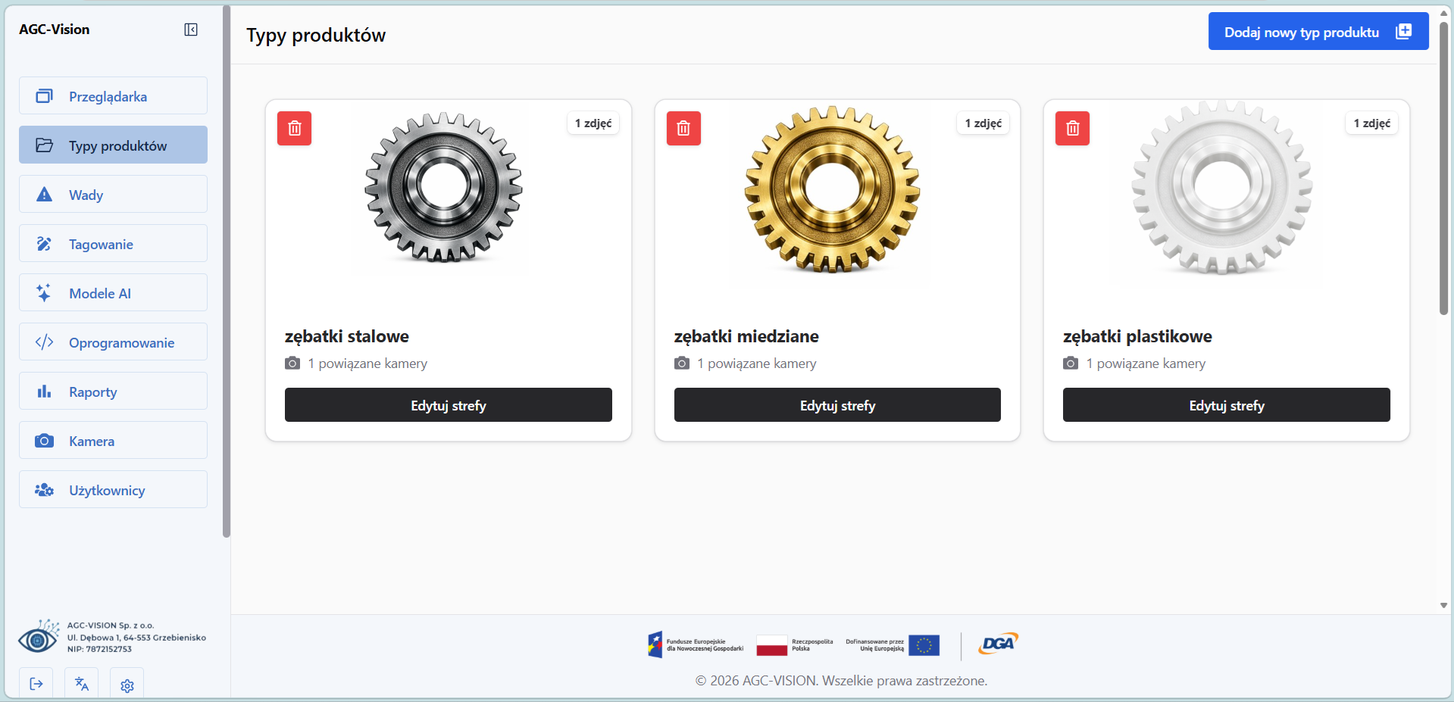Edit zones for zębatki stalowe
Viewport: 1454px width, 702px height.
click(448, 405)
